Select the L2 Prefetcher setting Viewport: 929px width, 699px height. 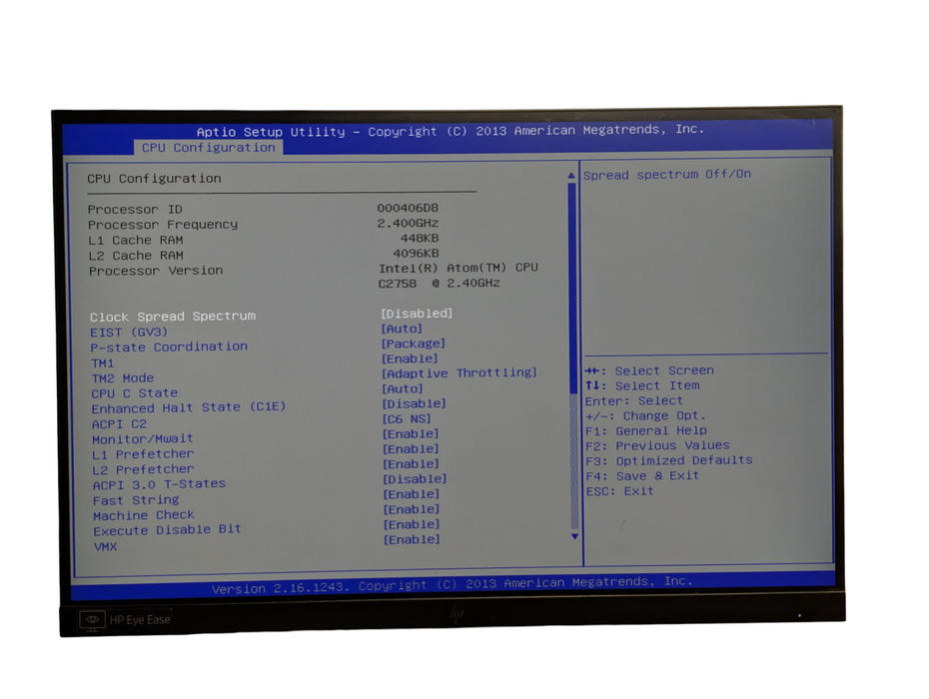(143, 469)
